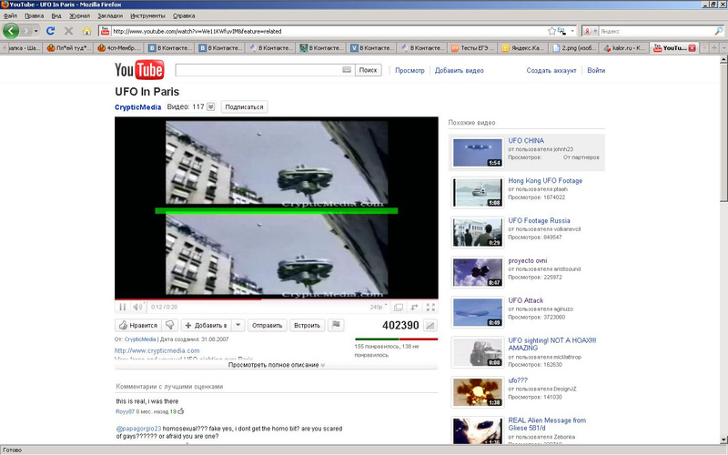Viewport: 728px width, 455px height.
Task: Reload the page with the refresh icon
Action: pyautogui.click(x=51, y=31)
